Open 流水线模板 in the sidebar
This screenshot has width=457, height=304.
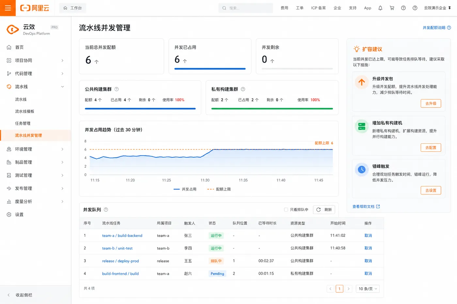pos(25,111)
